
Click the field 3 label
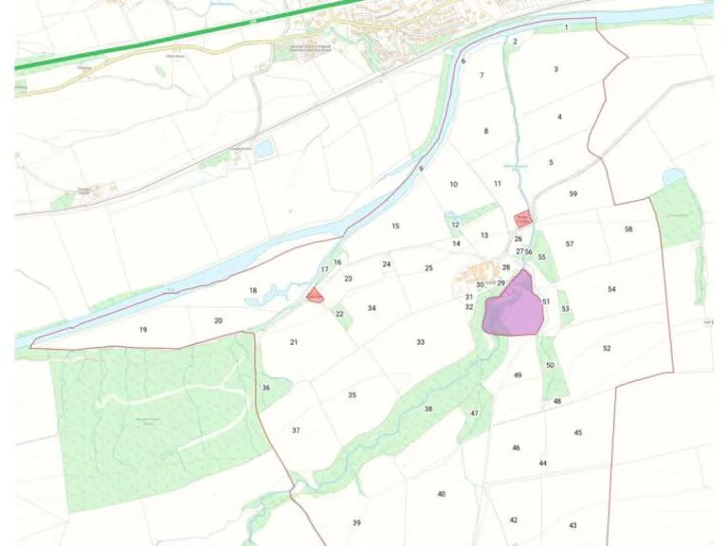(555, 69)
